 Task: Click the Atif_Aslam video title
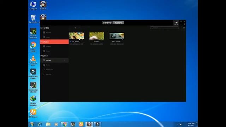click(x=77, y=42)
